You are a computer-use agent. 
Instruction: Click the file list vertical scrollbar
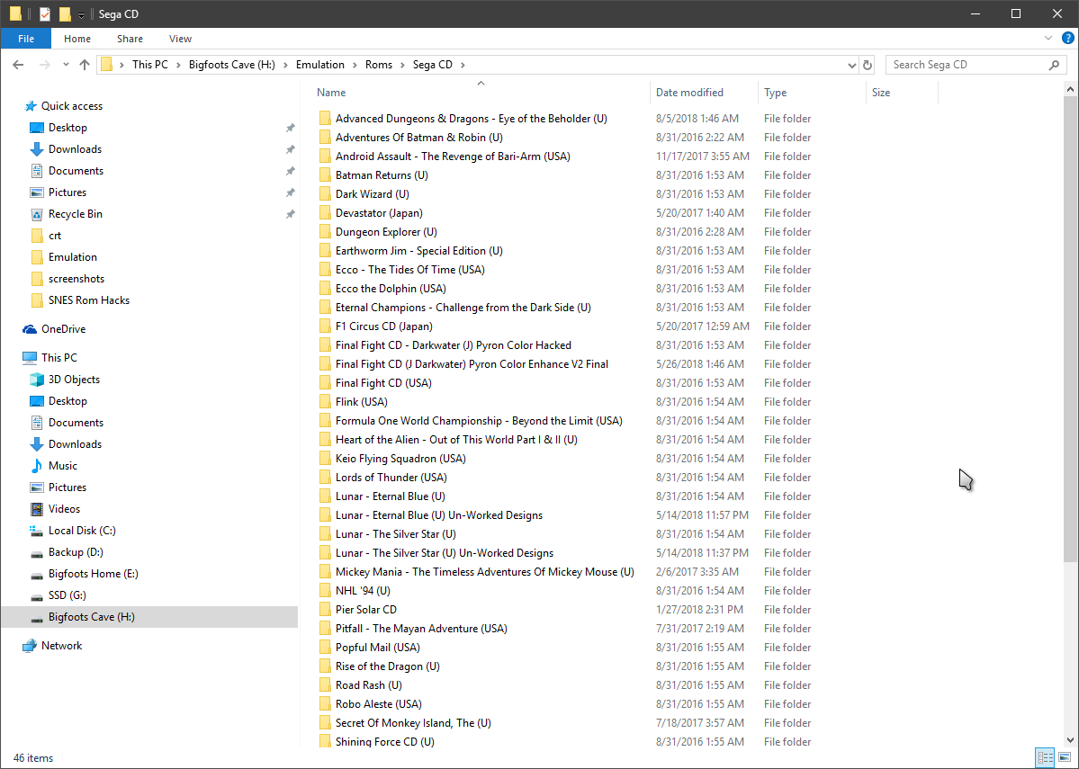tap(1070, 329)
